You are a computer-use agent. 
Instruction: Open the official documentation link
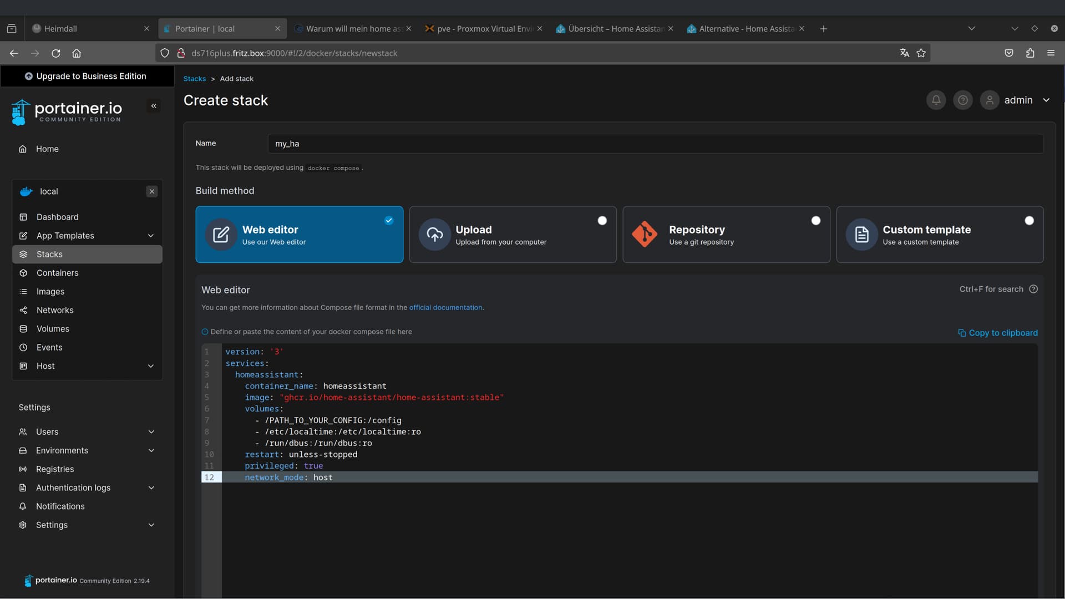click(445, 307)
